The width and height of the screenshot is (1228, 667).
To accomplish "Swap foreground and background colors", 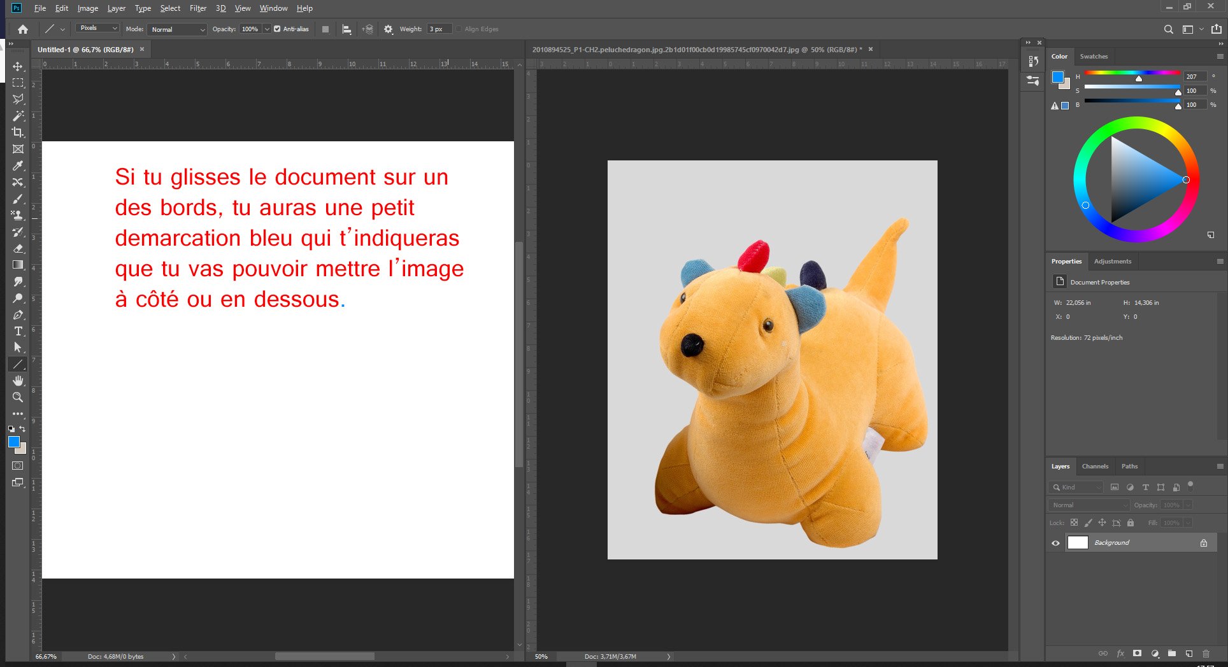I will (22, 429).
